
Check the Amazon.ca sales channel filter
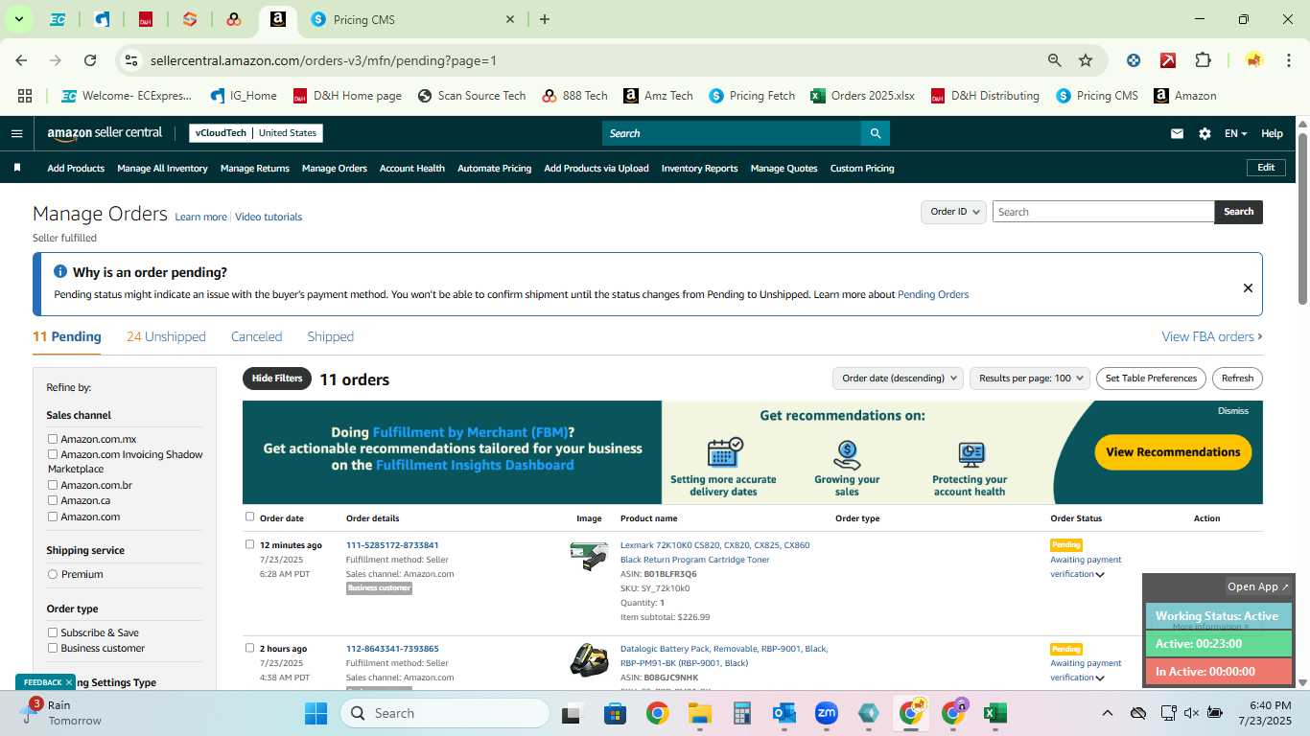click(53, 500)
